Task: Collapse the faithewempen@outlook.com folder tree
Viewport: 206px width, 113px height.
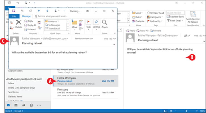Action: 7,79
